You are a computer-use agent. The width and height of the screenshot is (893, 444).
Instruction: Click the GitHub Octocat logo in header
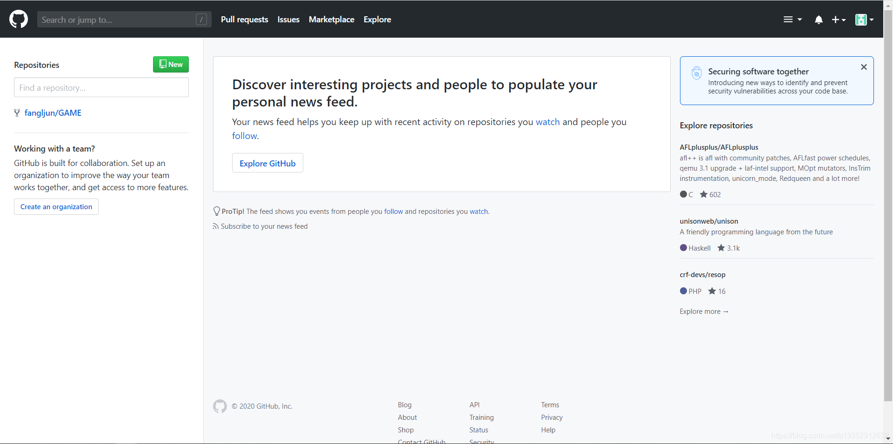coord(19,19)
